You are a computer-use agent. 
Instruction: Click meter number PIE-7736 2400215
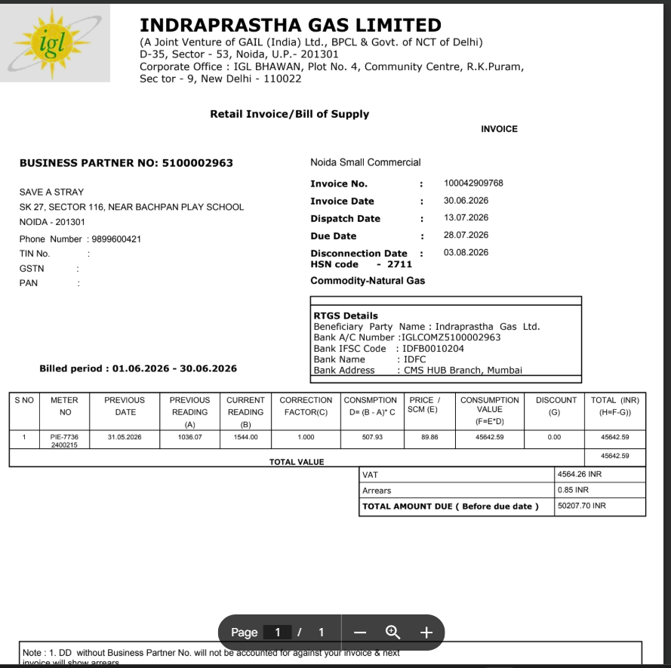click(64, 441)
